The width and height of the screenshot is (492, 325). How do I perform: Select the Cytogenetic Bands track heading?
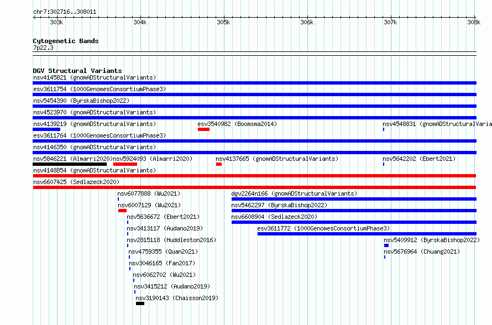coord(66,41)
